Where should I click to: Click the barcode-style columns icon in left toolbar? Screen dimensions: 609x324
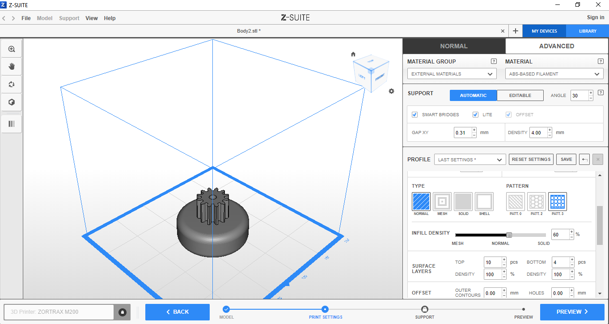tap(12, 124)
